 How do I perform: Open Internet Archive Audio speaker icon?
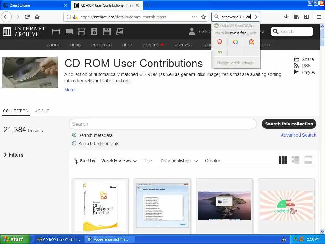click(x=94, y=31)
